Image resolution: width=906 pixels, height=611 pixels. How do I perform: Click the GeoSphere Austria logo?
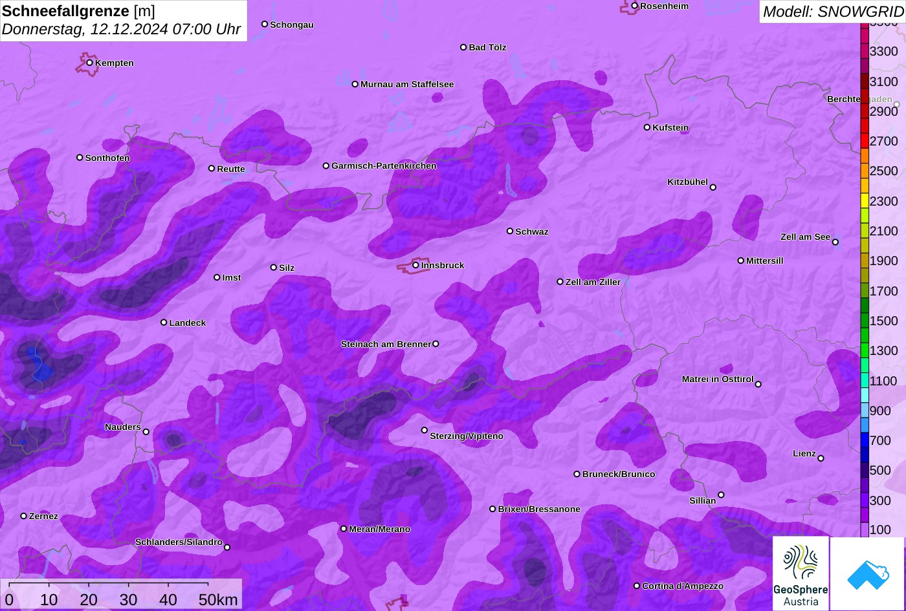coord(801,573)
